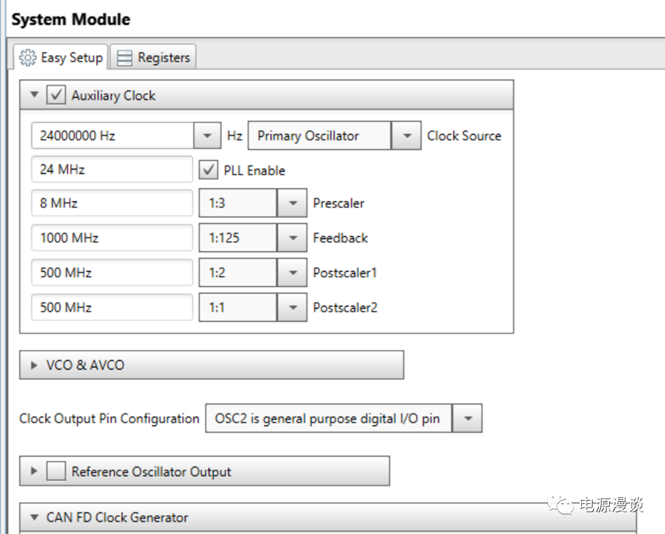Screen dimensions: 665x534
Task: Open the 24000000 Hz frequency dropdown
Action: (207, 136)
